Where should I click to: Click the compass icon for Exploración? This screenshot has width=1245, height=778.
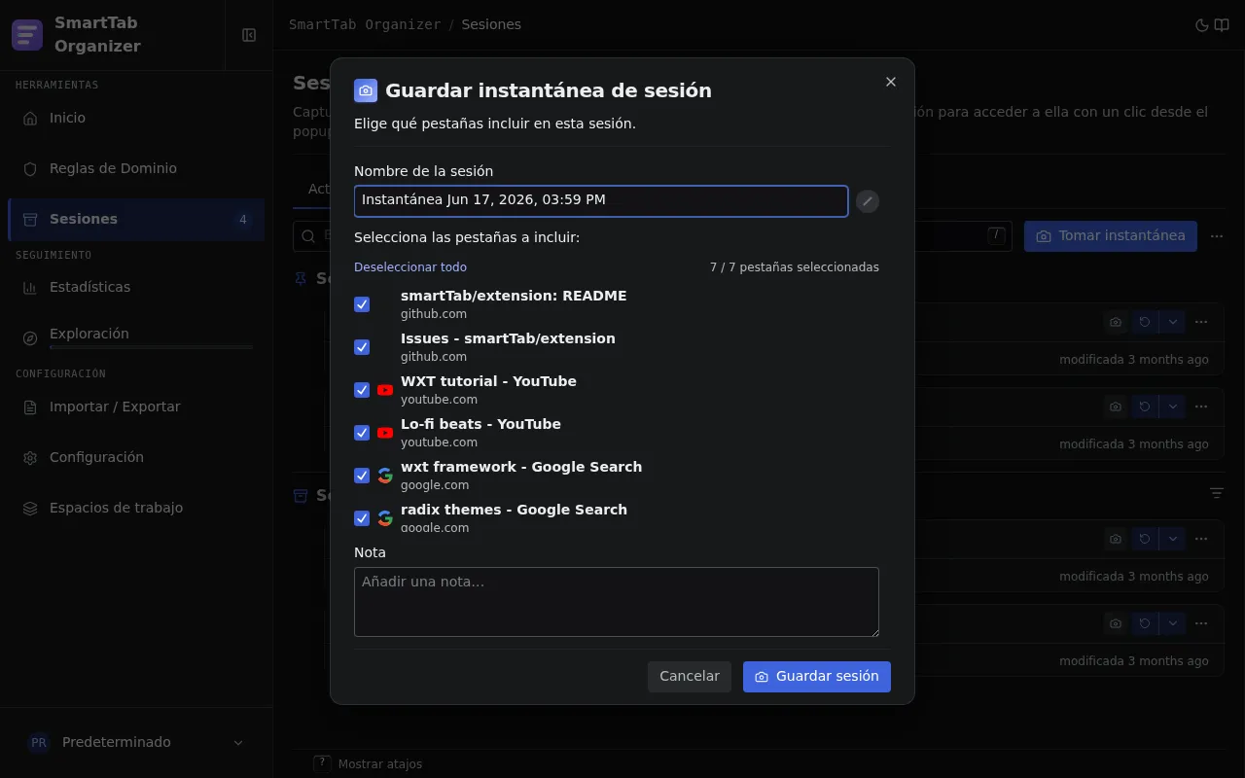coord(30,337)
